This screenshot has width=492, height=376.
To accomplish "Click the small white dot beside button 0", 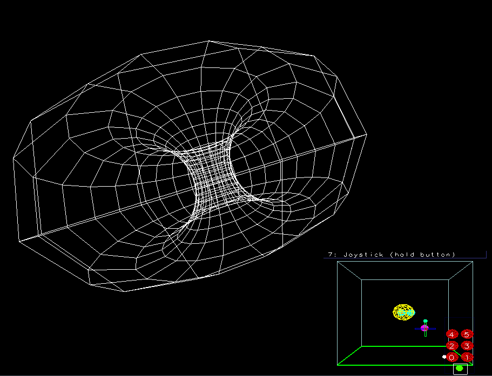I will [x=444, y=357].
